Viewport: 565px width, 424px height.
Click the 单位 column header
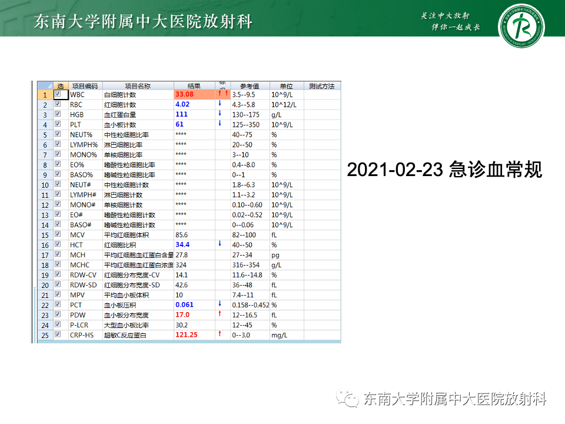[287, 86]
